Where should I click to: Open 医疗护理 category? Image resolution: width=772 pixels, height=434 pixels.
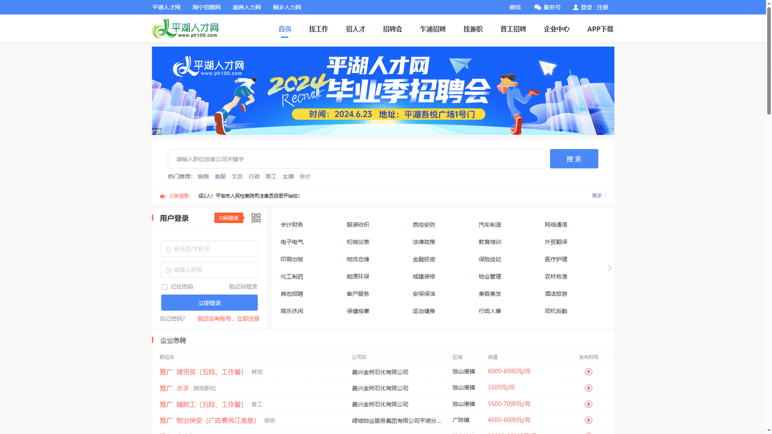(556, 259)
